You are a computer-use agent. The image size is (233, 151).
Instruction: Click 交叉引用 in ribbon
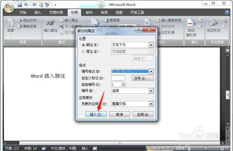[x=166, y=32]
